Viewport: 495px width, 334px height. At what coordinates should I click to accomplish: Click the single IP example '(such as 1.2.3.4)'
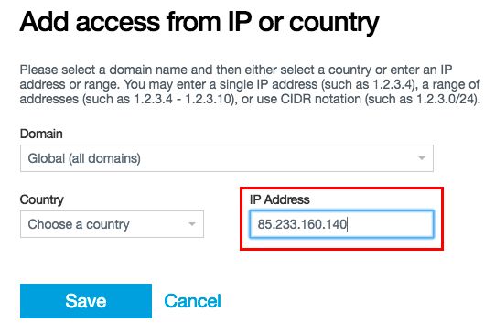click(369, 84)
